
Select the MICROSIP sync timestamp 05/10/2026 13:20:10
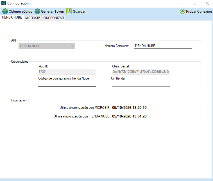129,108
